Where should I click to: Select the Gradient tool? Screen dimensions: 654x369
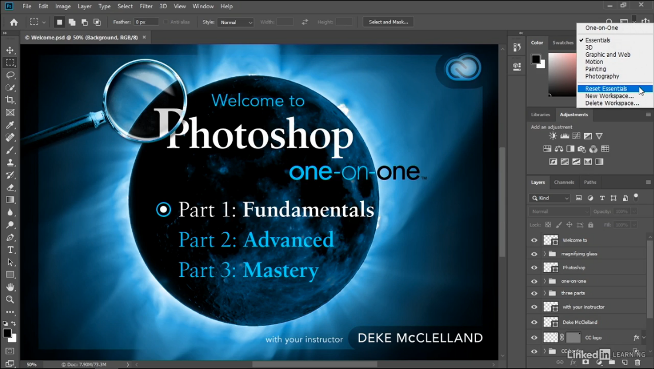(10, 200)
